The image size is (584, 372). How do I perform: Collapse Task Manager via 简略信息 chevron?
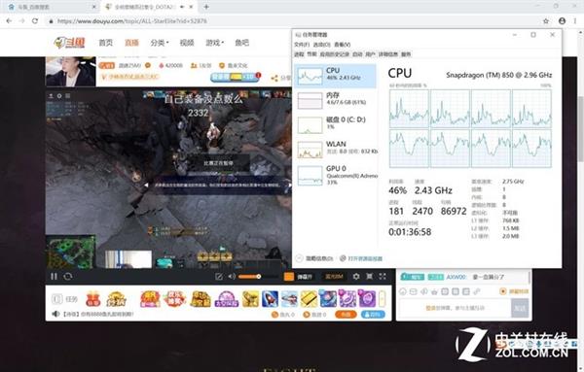pos(299,258)
